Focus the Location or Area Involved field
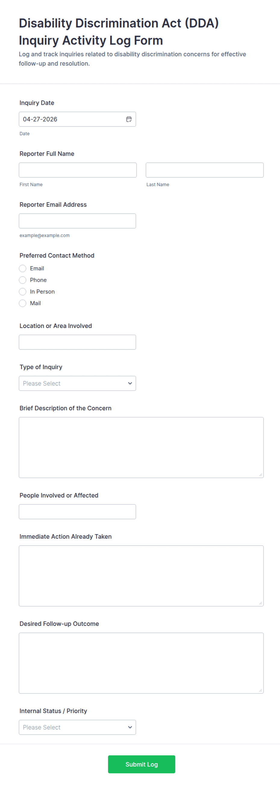 click(x=77, y=342)
